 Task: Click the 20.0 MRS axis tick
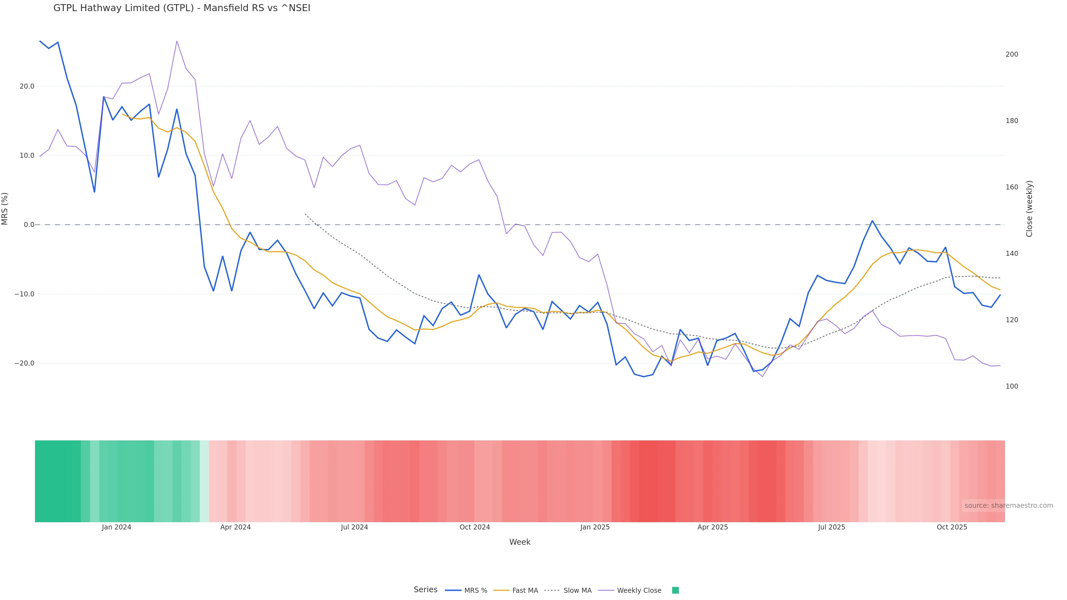[x=27, y=87]
